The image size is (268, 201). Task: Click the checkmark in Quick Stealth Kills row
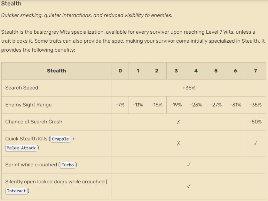255,143
